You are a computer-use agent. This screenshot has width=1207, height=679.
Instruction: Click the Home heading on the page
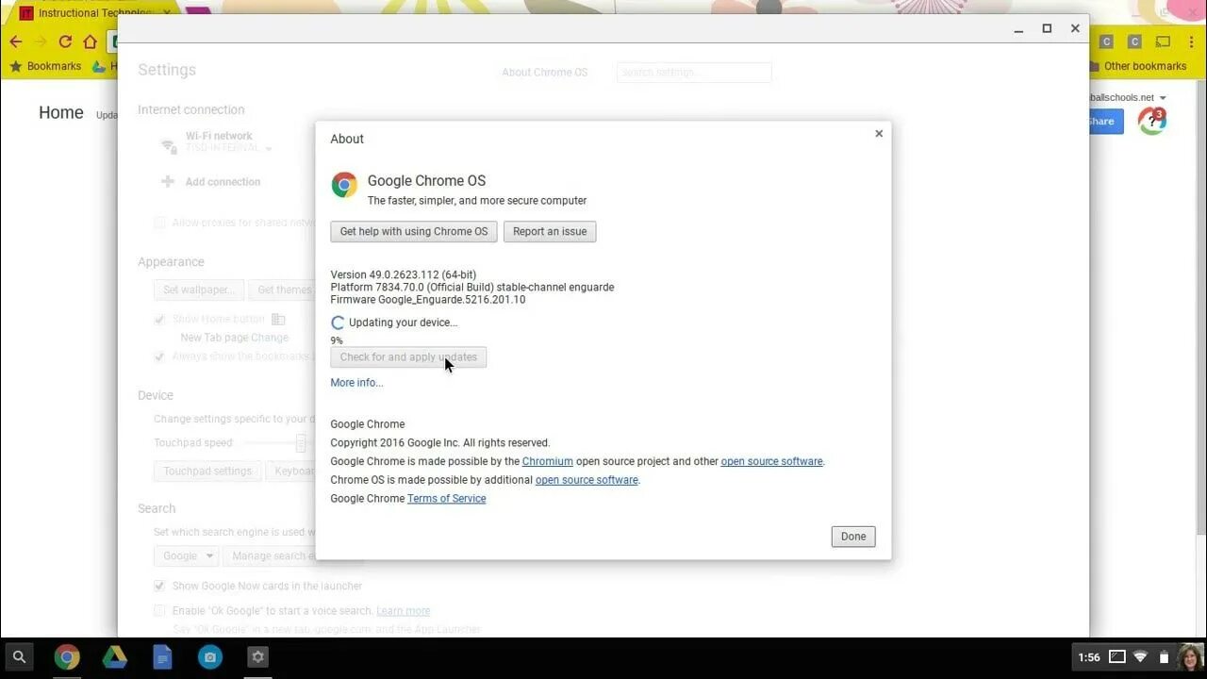tap(61, 112)
